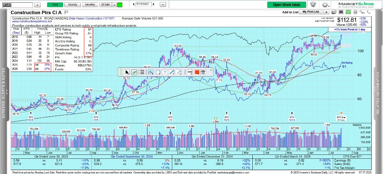Select the rectangle shape drawing tool
The height and width of the screenshot is (174, 383).
pos(157,72)
